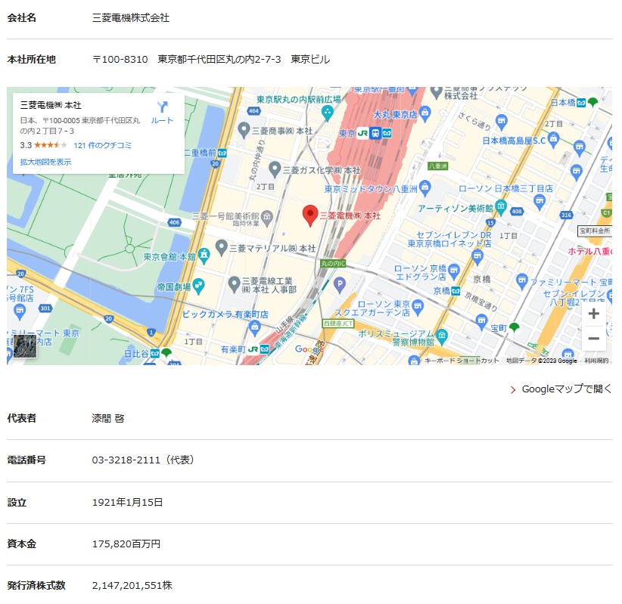The image size is (622, 604).
Task: Click the 有楽町 station JR icon
Action: tap(253, 349)
